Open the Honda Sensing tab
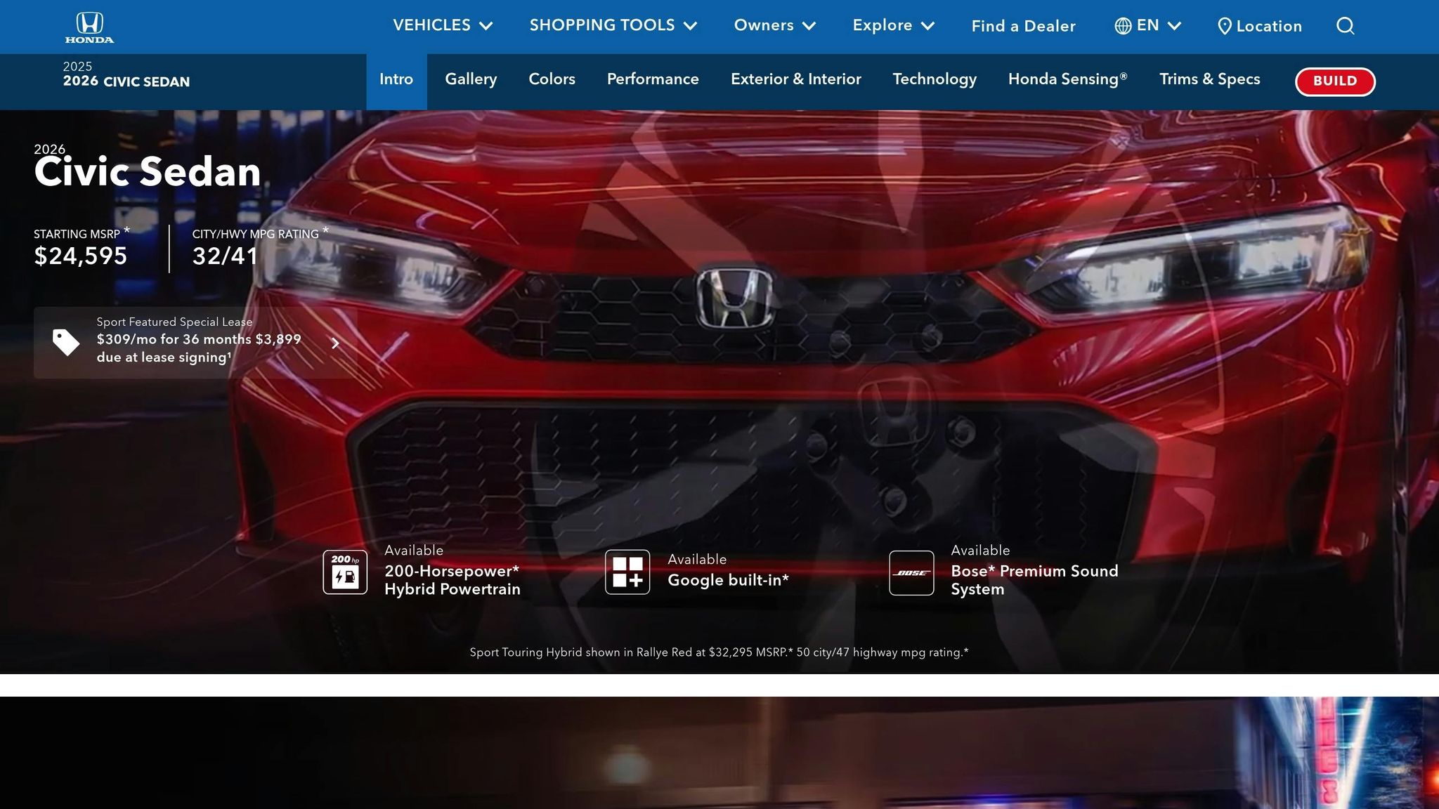This screenshot has width=1439, height=809. 1068,79
